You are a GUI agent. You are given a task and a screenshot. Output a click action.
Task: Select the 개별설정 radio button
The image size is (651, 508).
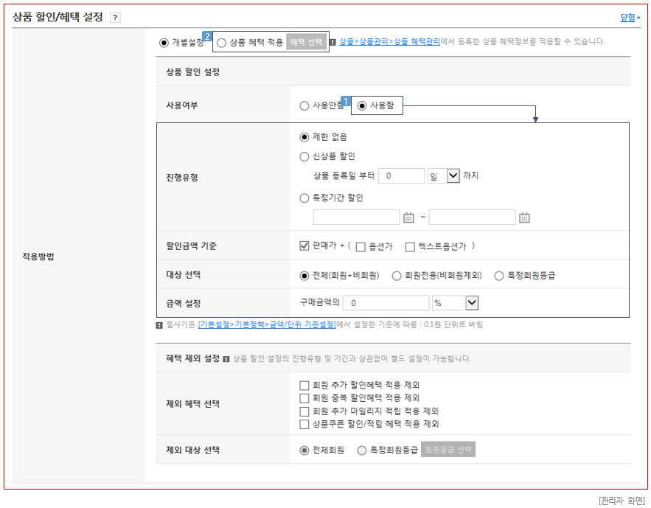tap(164, 43)
